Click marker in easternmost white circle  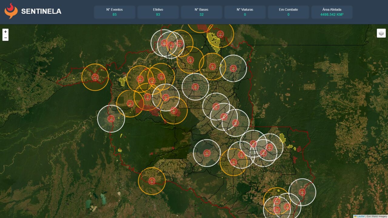[302, 192]
